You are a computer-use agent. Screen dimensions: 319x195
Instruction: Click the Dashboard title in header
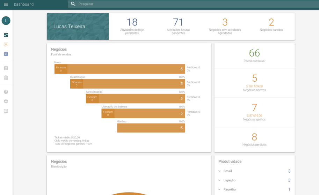(x=24, y=4)
